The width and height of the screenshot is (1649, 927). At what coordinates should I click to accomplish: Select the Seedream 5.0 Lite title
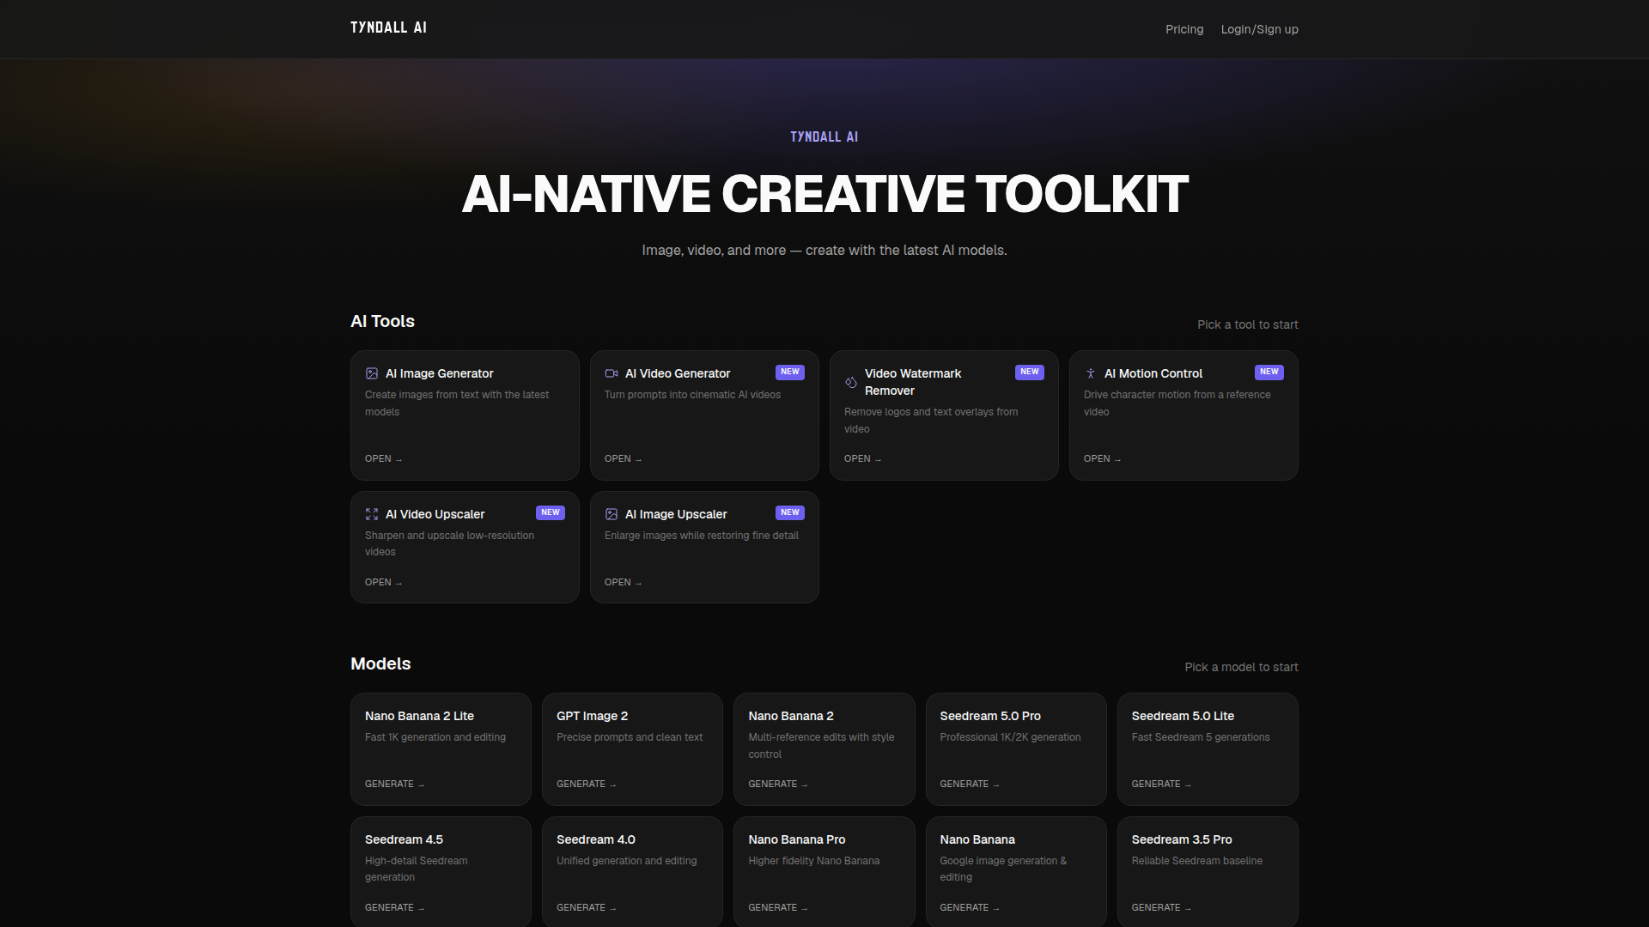(x=1183, y=716)
